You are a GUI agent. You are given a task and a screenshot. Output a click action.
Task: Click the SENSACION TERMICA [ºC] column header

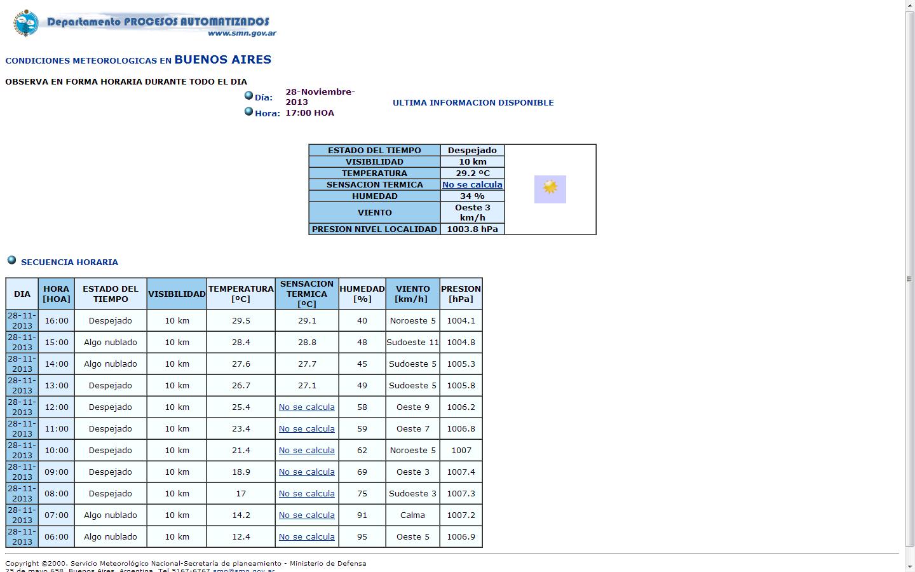[x=307, y=294]
